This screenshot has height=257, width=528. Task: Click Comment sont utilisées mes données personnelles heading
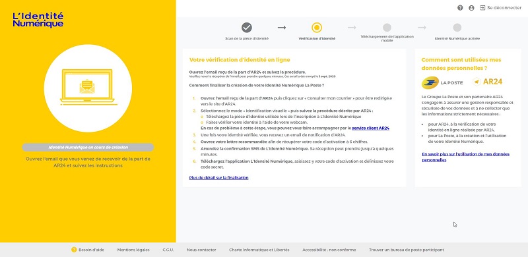pyautogui.click(x=461, y=64)
